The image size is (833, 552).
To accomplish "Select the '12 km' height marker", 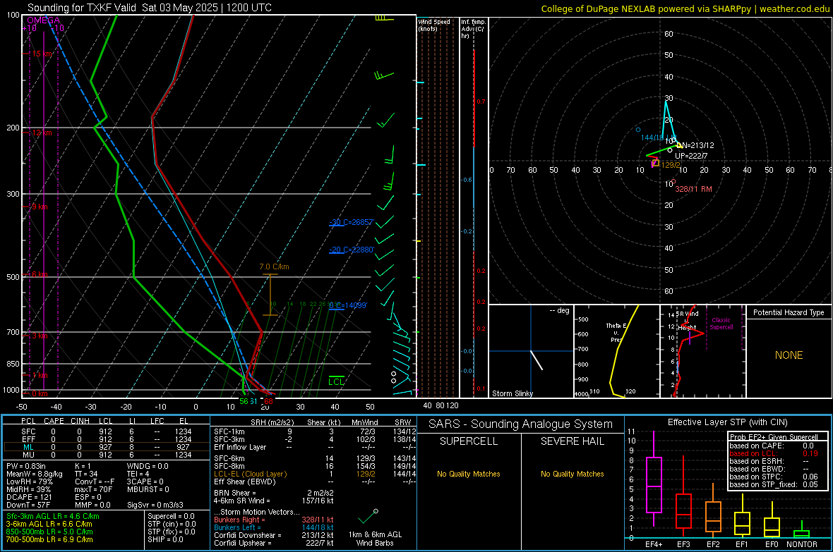I will click(x=42, y=133).
